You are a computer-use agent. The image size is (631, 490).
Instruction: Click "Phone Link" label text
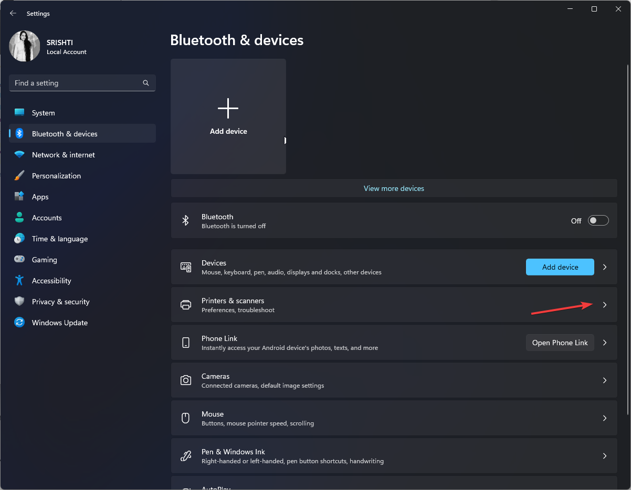pos(219,338)
